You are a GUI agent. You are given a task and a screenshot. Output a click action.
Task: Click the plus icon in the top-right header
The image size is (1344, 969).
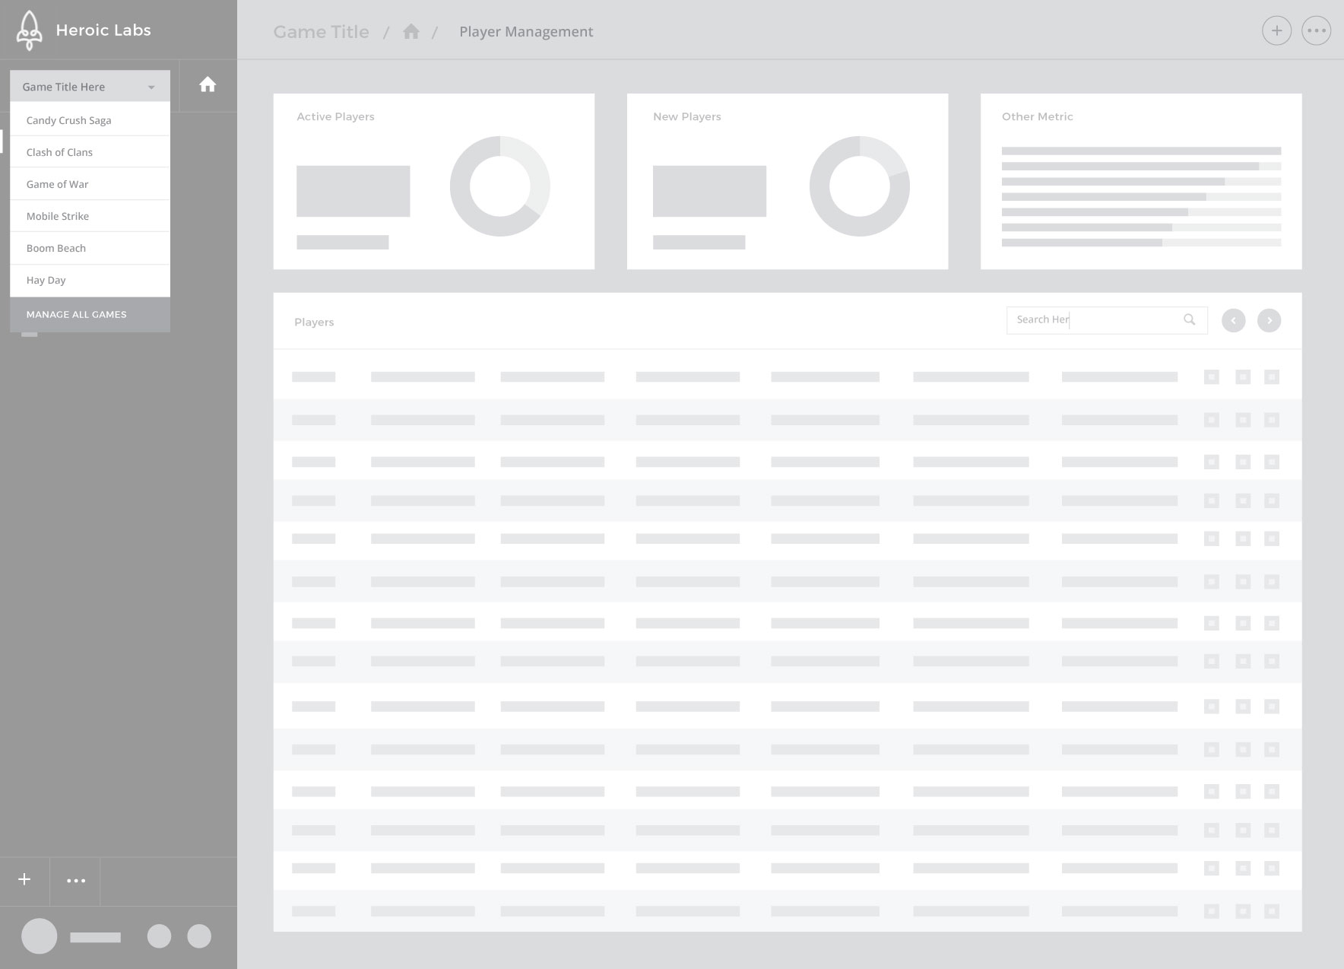1276,31
